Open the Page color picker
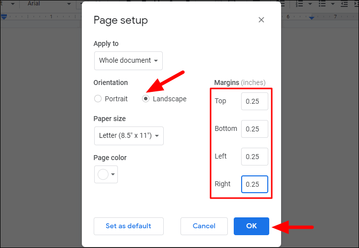This screenshot has height=248, width=359. coord(106,174)
